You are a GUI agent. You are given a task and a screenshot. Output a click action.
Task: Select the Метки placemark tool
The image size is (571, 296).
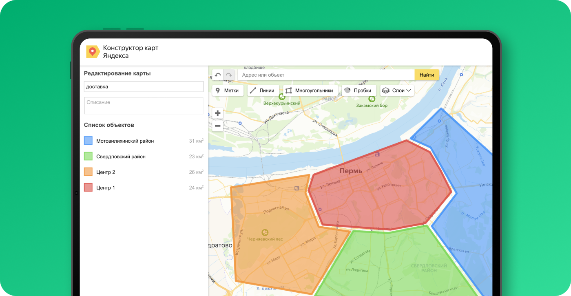[x=228, y=91]
